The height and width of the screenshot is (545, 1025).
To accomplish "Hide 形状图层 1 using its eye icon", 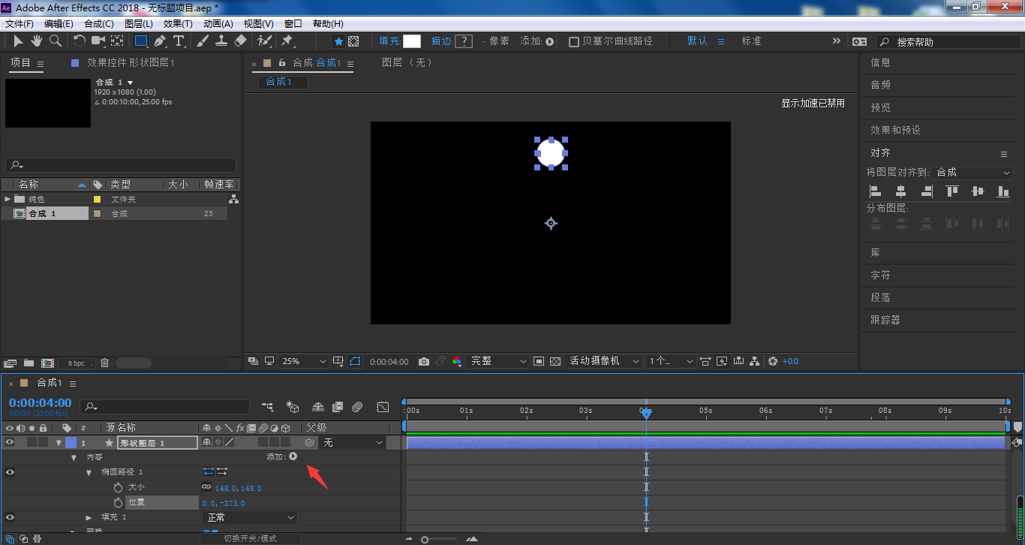I will (10, 443).
